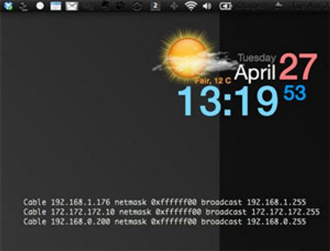330x251 pixels.
Task: Click the Tuesday weekday label
Action: tap(257, 58)
